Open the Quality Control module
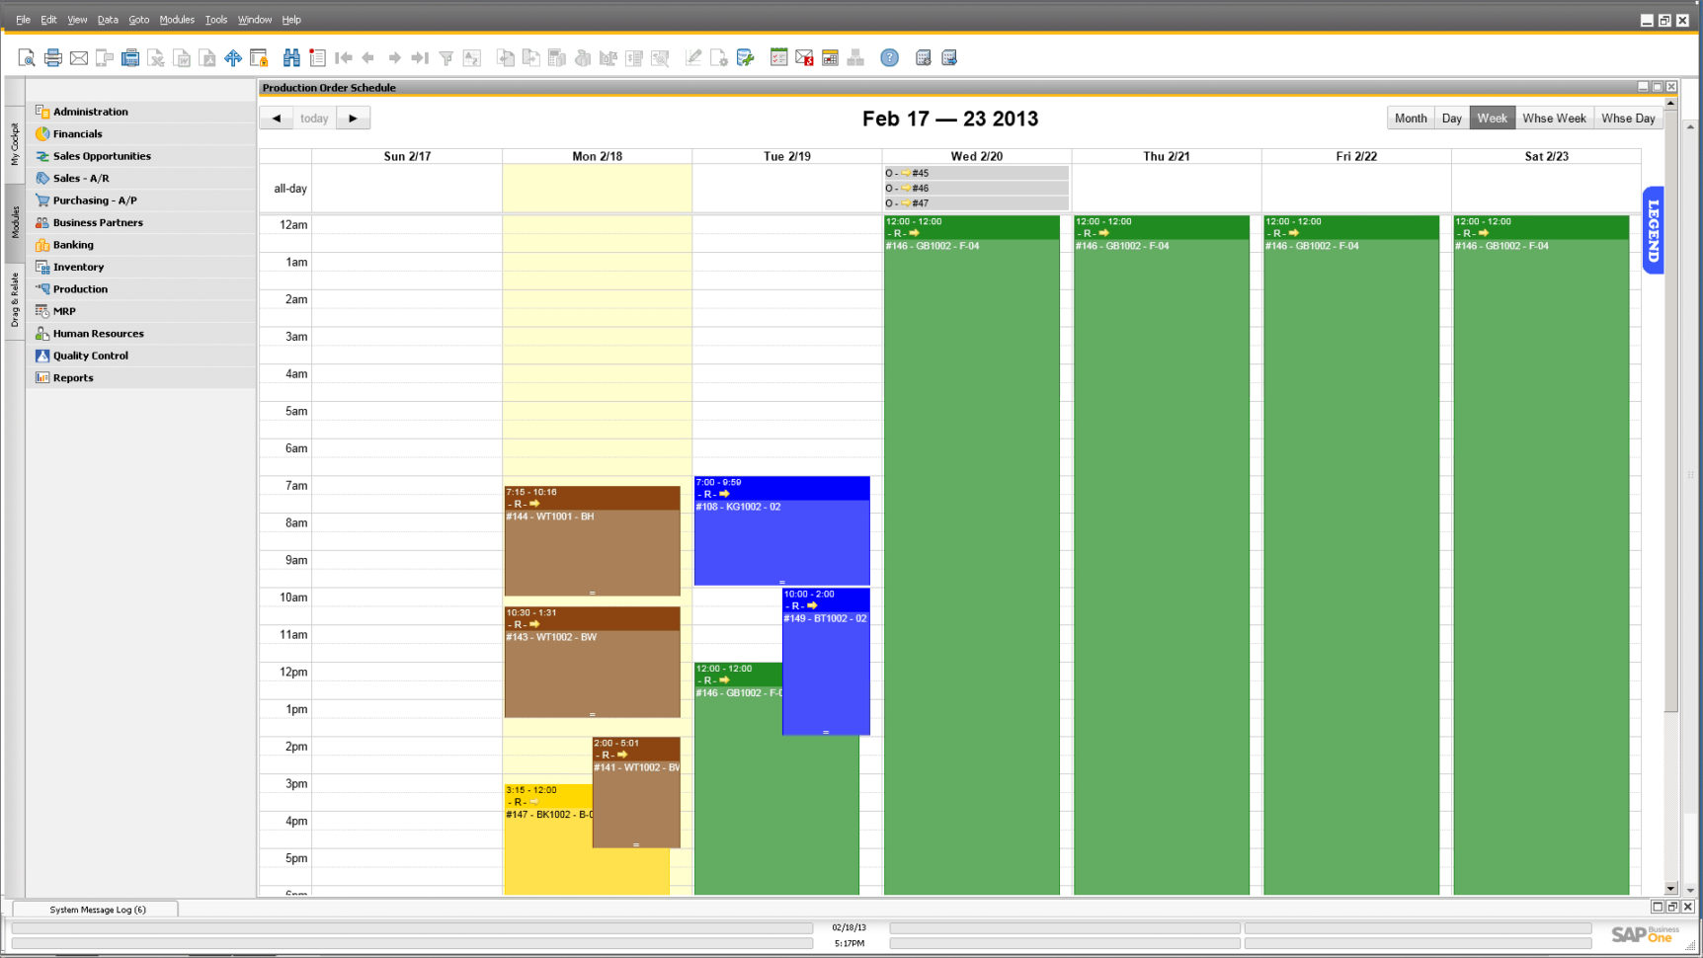 89,355
